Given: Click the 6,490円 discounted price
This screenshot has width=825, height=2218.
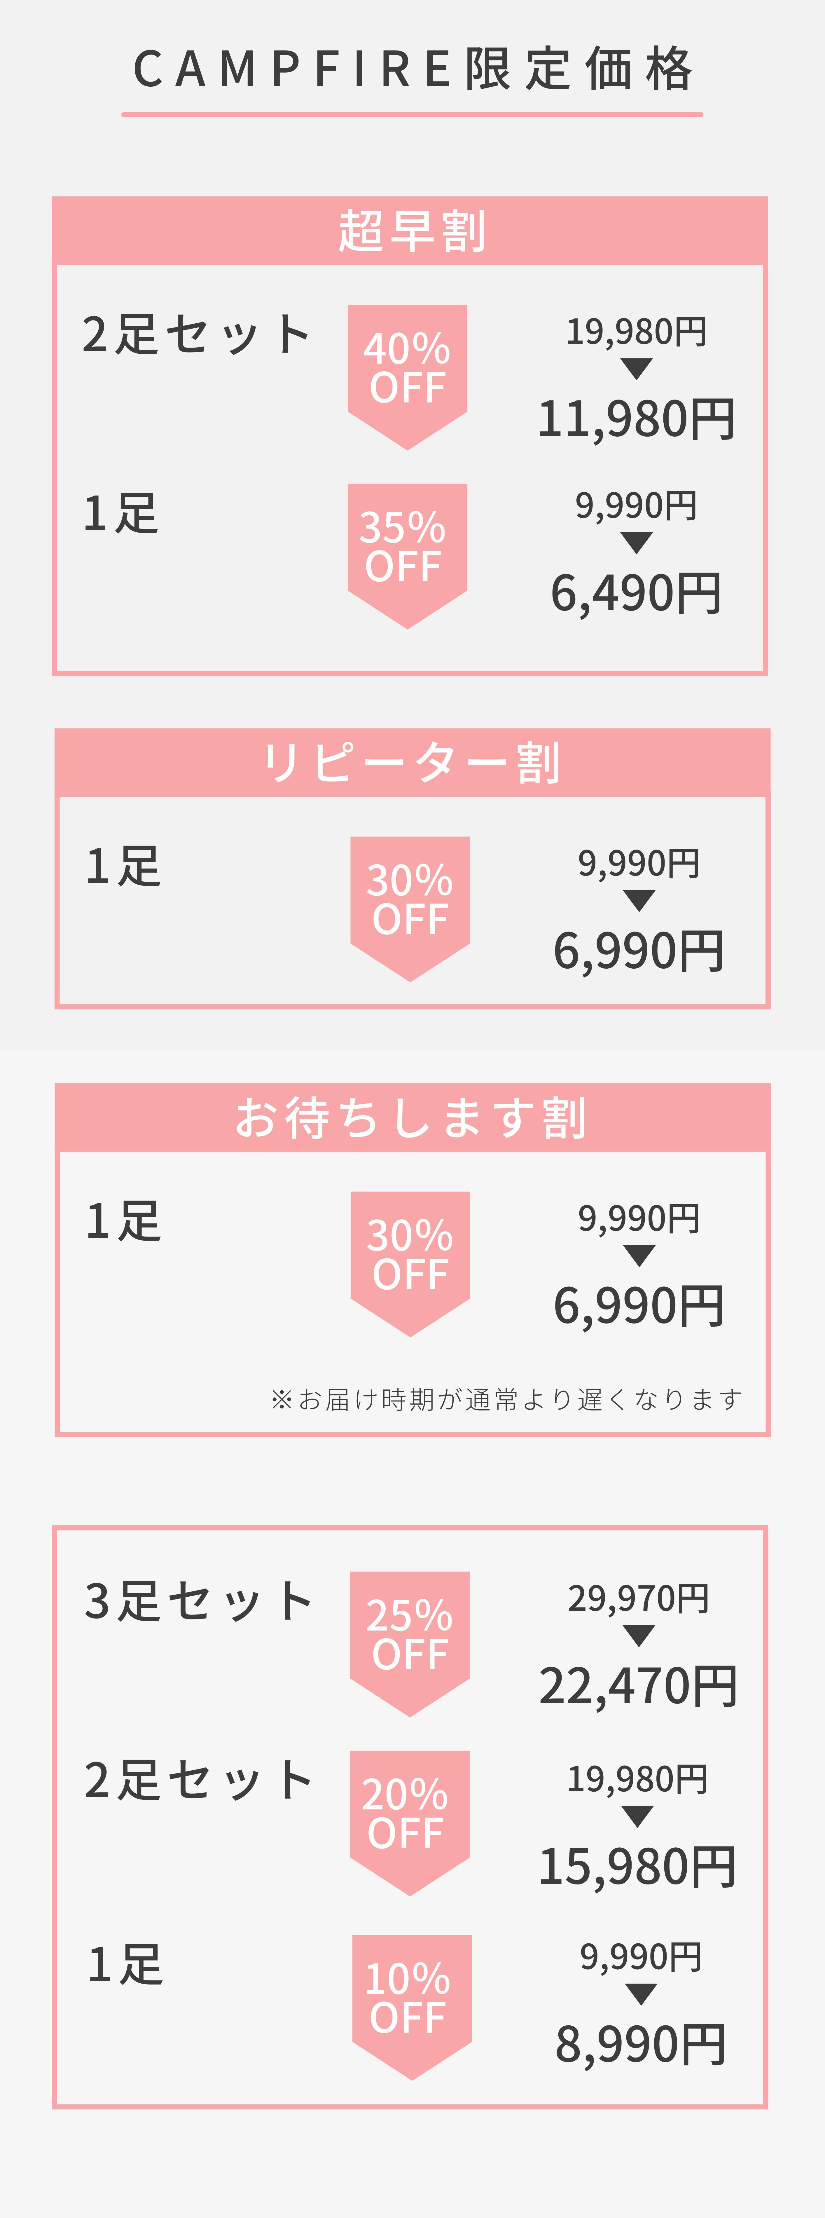Looking at the screenshot, I should pyautogui.click(x=636, y=593).
